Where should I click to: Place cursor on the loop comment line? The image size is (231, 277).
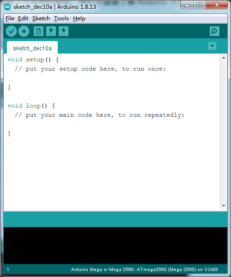(x=100, y=115)
